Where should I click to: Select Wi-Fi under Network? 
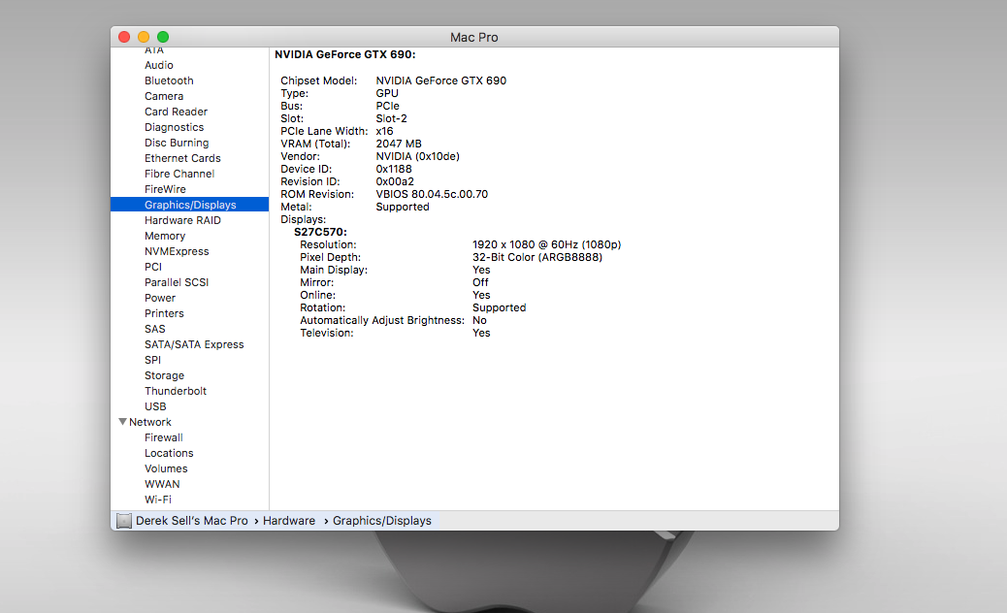(158, 500)
